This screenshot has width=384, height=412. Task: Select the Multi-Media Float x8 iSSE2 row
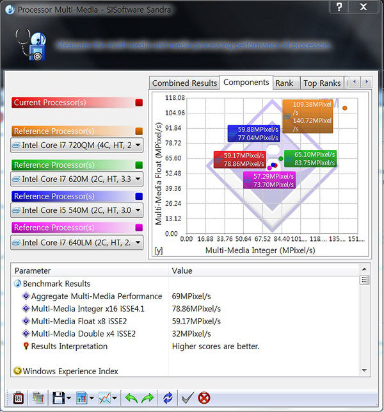coord(186,321)
